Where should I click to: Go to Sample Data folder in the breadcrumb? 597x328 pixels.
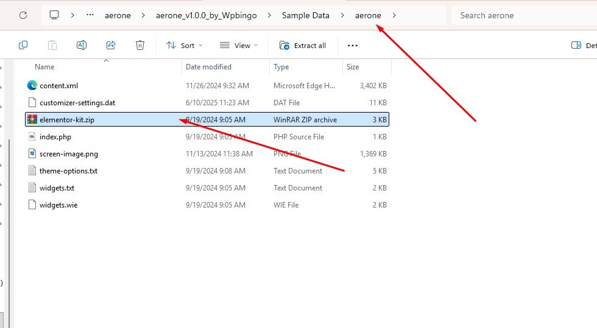[x=305, y=16]
